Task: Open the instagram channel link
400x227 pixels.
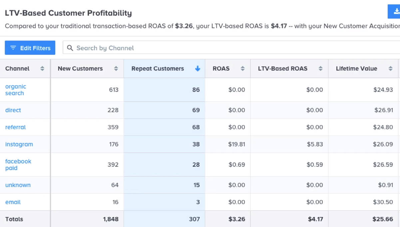Action: coord(19,144)
